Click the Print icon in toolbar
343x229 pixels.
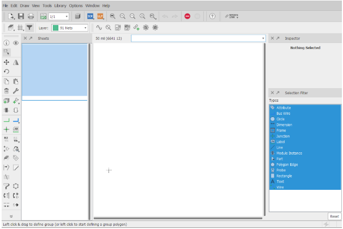31,16
